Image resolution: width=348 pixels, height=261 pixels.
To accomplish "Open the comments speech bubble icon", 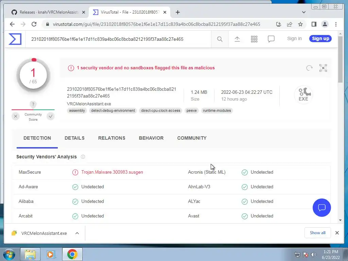I will tap(271, 39).
